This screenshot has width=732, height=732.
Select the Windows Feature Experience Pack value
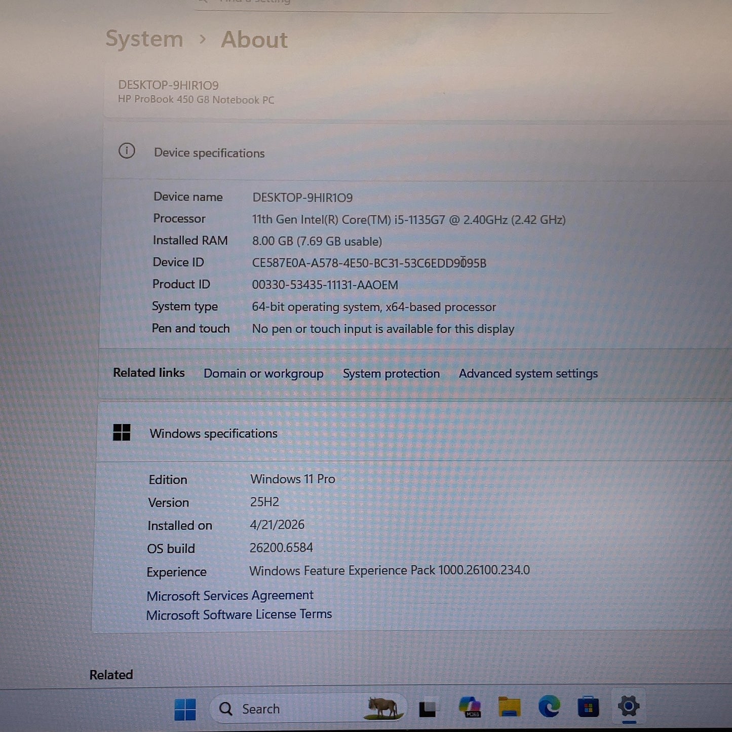(390, 570)
